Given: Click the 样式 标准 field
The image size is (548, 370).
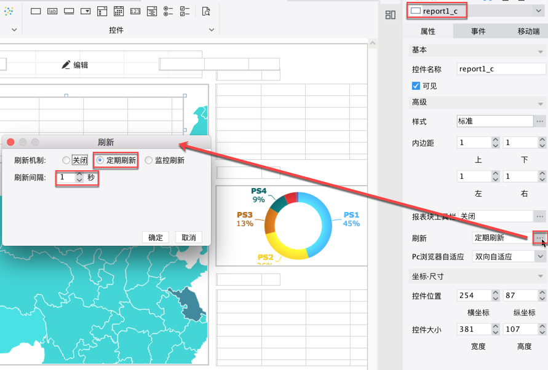Looking at the screenshot, I should [x=495, y=121].
